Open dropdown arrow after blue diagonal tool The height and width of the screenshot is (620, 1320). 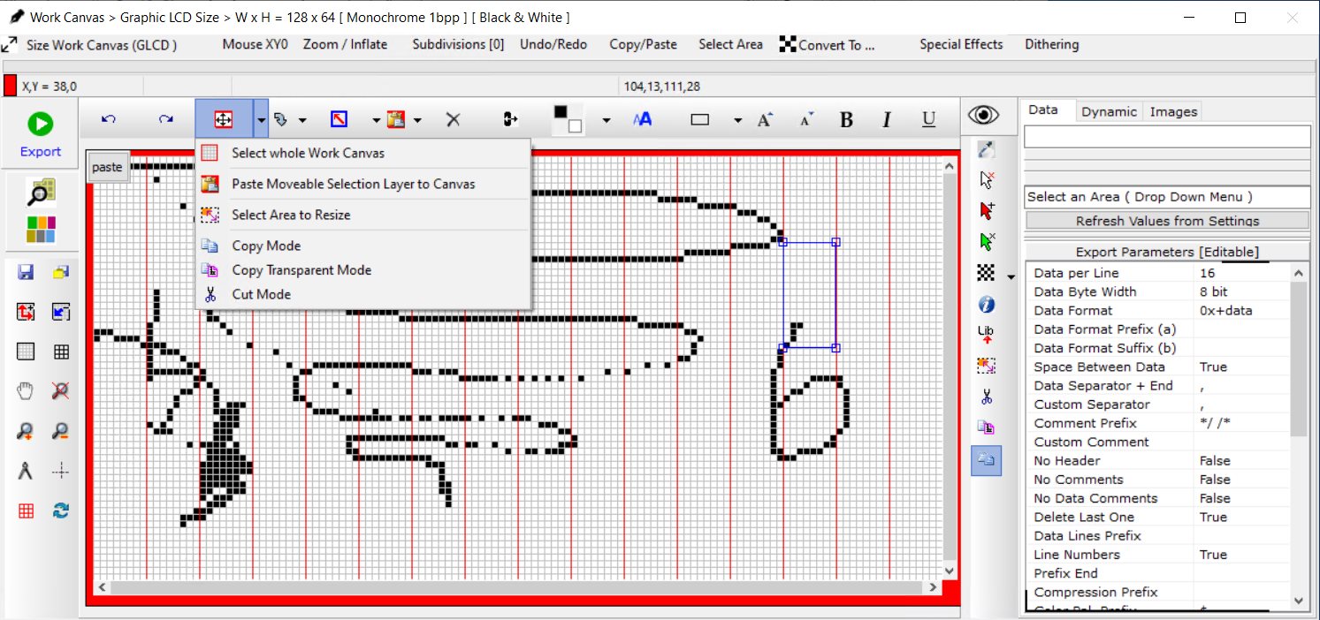tap(376, 120)
